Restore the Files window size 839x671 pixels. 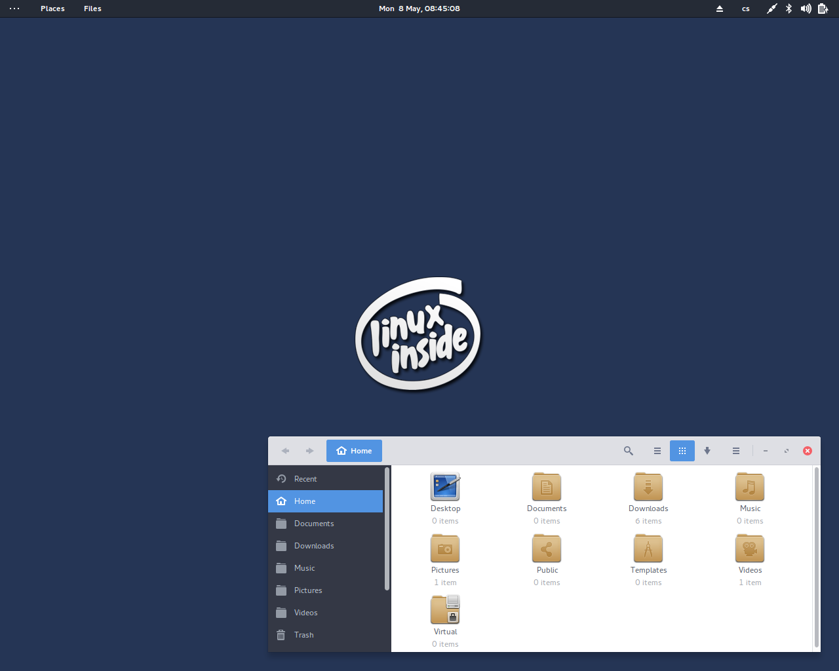[787, 451]
